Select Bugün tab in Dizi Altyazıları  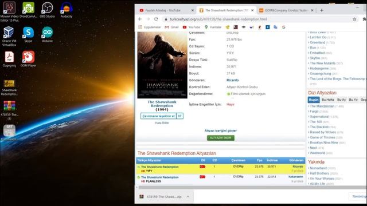(314, 100)
